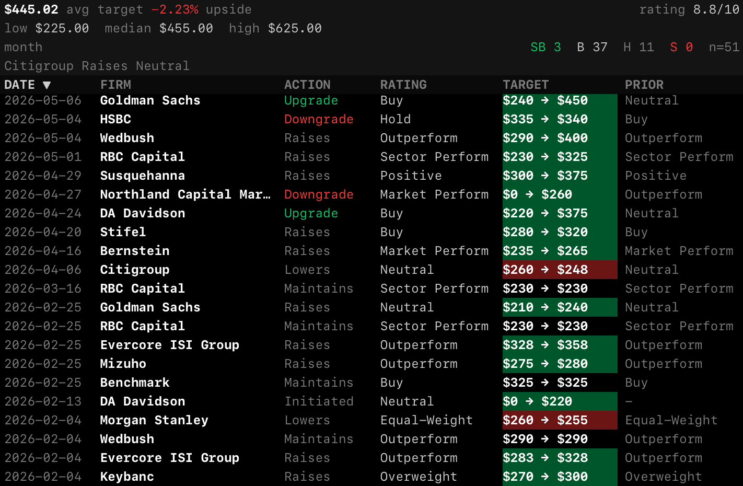
Task: Click the $240 → $450 target cell
Action: 560,100
